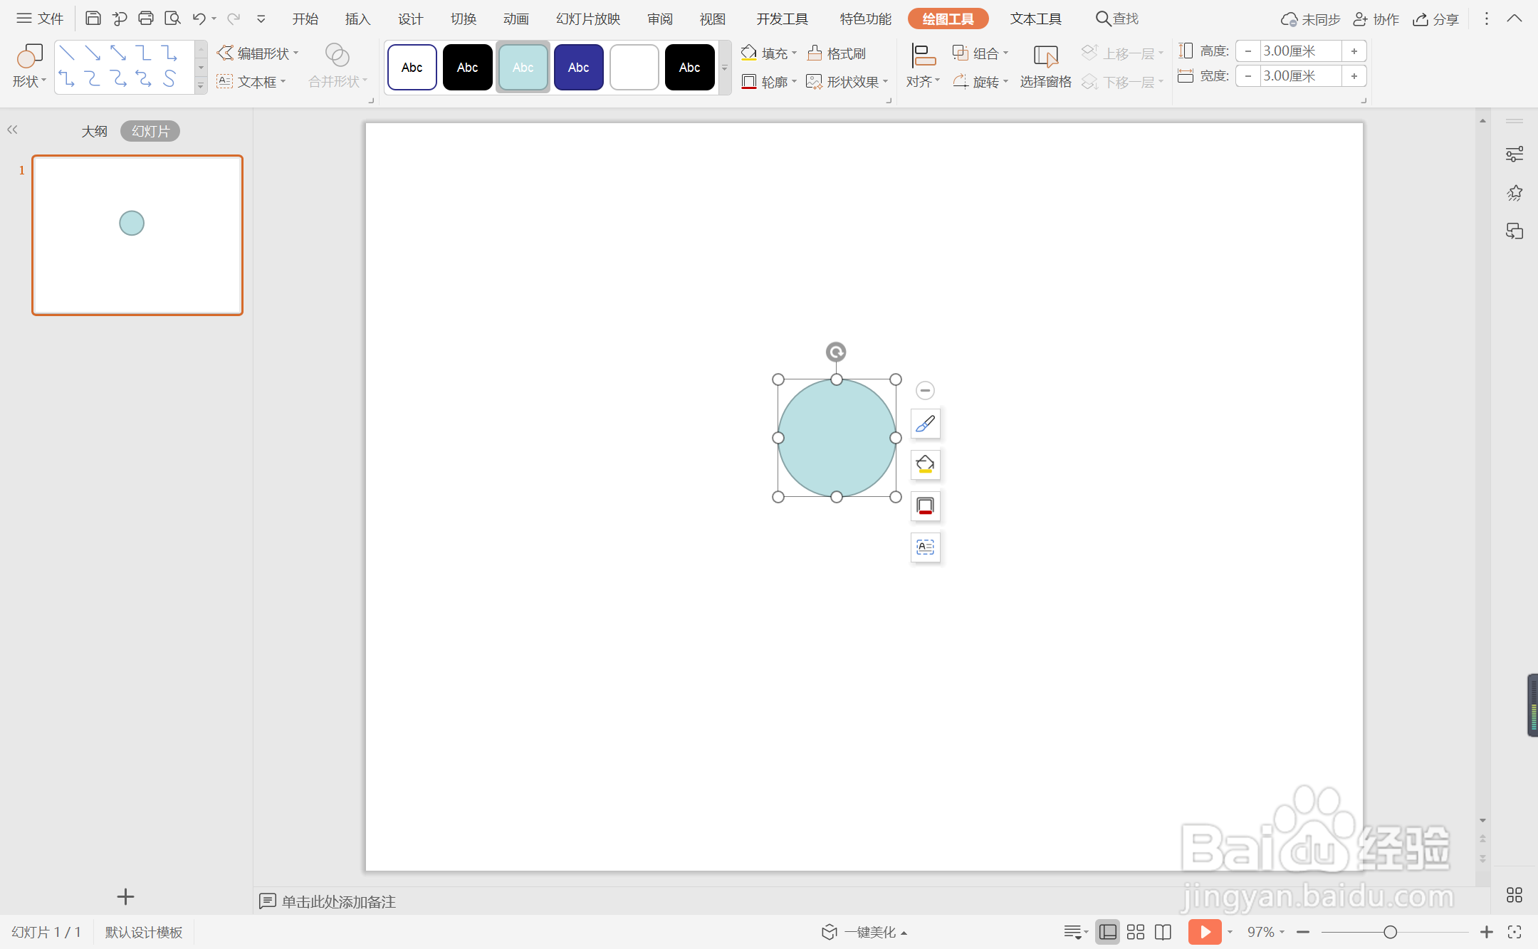The height and width of the screenshot is (949, 1538).
Task: Open the 形状效果 dropdown
Action: (x=847, y=82)
